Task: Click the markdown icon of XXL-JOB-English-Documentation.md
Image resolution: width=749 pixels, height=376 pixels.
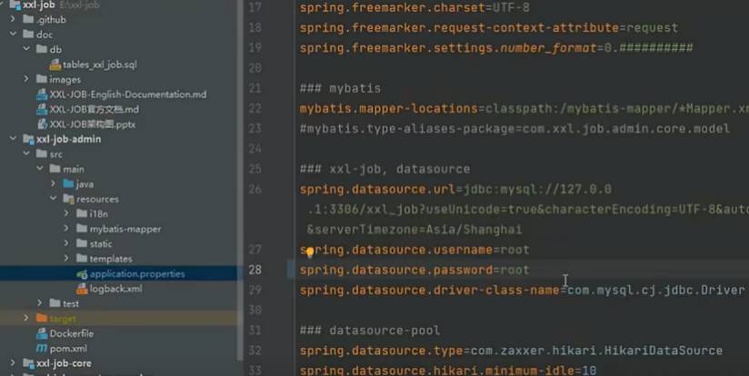Action: coord(42,94)
